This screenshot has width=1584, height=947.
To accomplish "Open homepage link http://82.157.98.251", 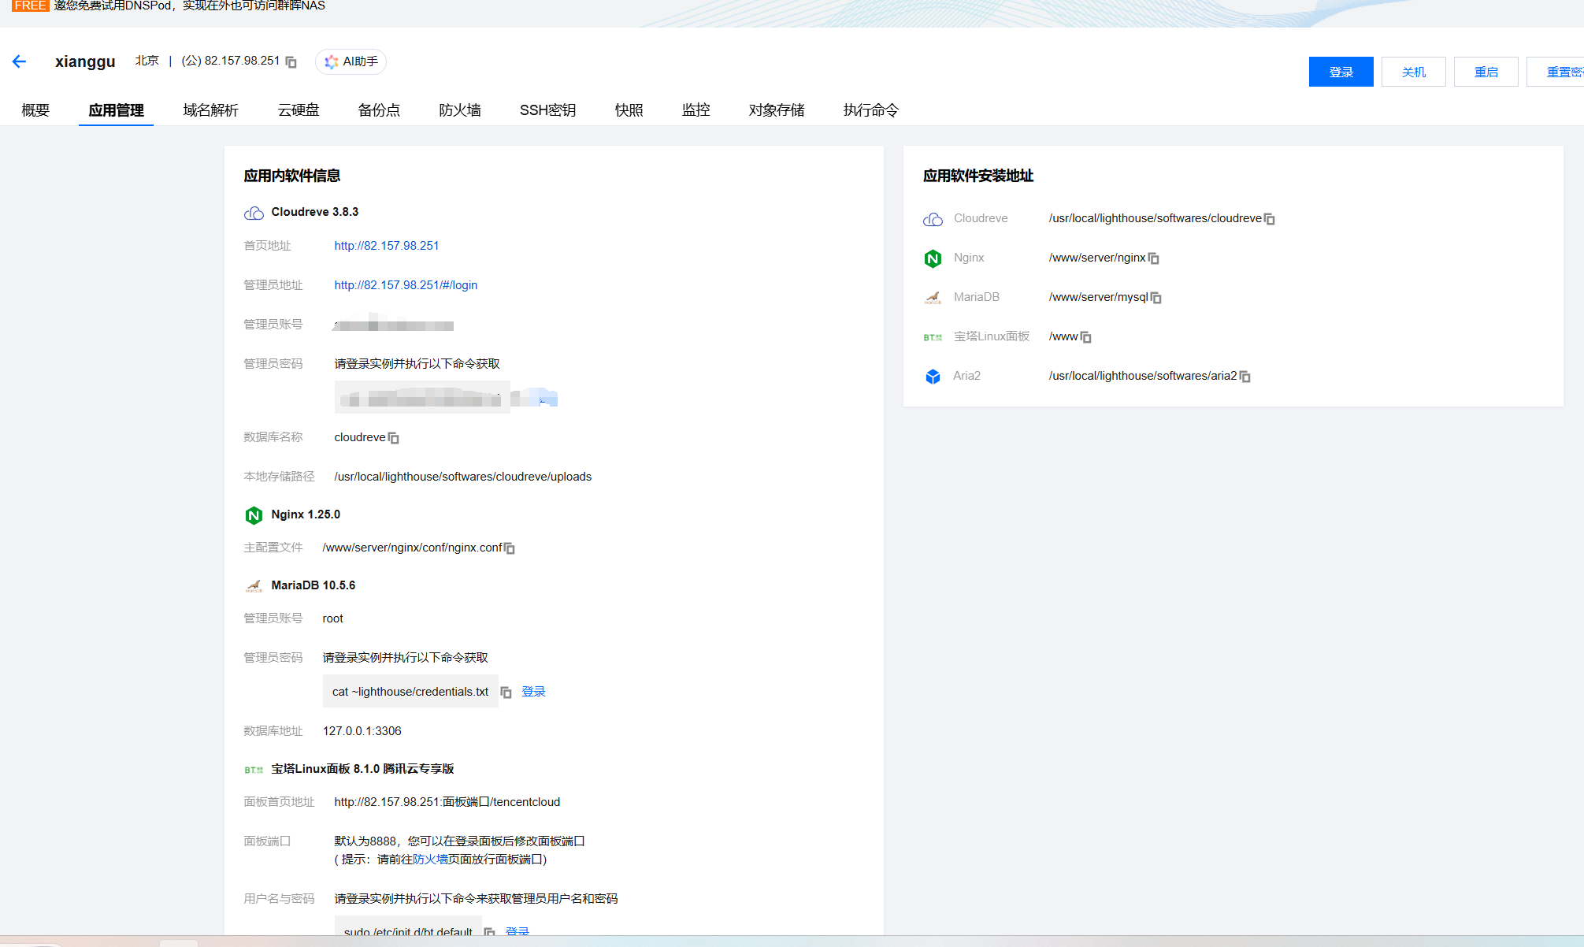I will tap(387, 246).
